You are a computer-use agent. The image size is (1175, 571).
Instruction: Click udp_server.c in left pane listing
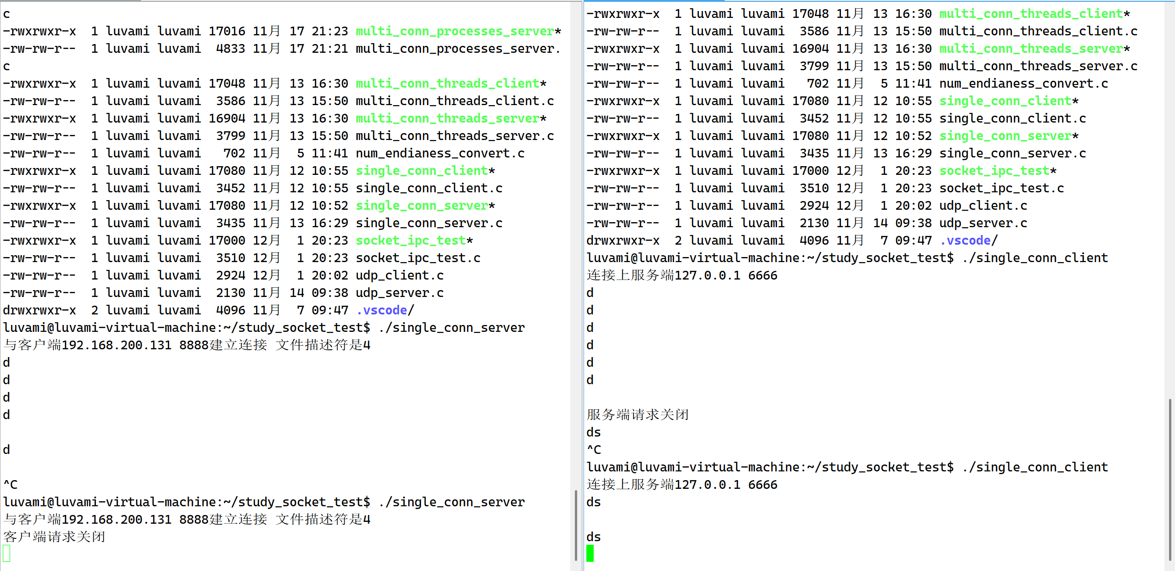click(x=399, y=293)
